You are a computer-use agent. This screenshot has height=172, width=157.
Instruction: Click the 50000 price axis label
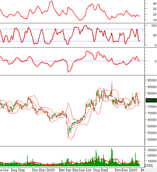tap(152, 140)
